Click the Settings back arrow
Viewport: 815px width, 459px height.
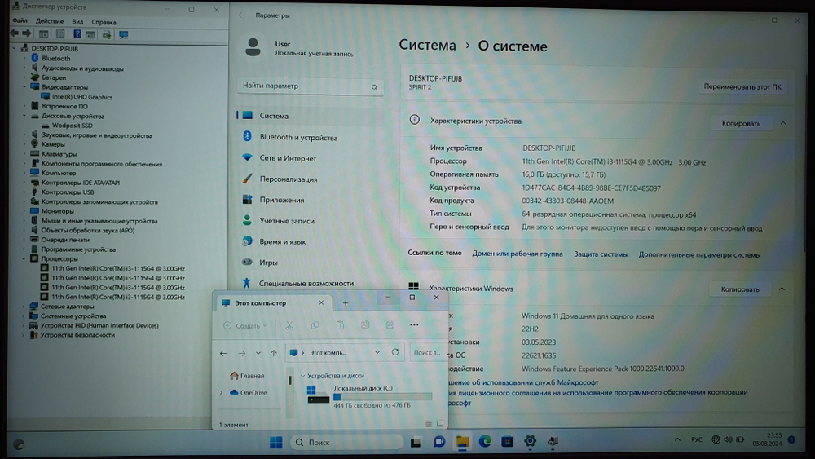click(x=242, y=15)
